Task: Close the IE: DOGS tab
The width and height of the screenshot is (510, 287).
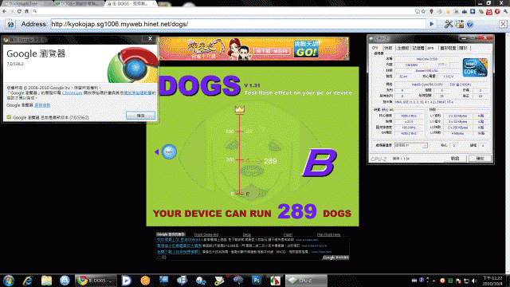Action: 153,3
